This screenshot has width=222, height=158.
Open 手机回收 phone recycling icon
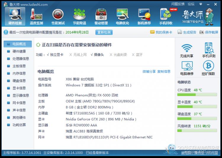[x=166, y=16]
